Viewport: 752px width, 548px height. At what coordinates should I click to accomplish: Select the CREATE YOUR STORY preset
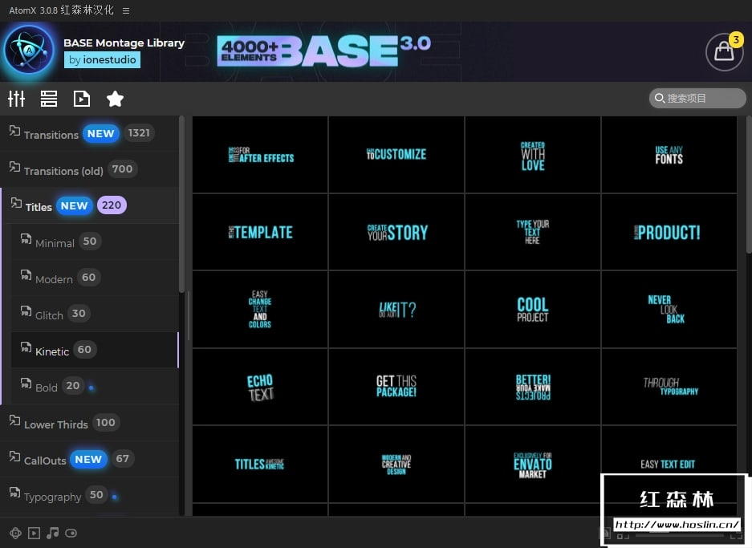(x=396, y=232)
